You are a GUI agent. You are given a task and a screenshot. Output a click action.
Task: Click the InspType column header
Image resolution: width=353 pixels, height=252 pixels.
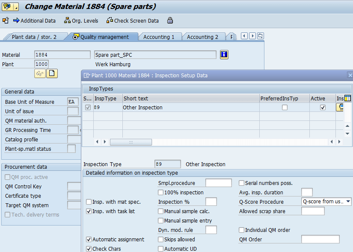[x=108, y=99]
